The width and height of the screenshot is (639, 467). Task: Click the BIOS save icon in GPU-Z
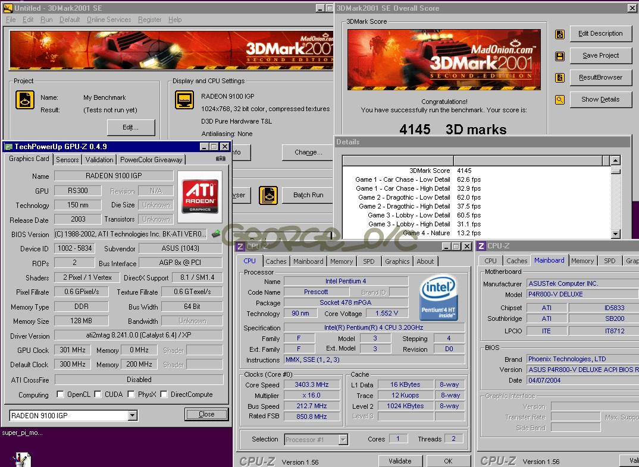[x=215, y=233]
